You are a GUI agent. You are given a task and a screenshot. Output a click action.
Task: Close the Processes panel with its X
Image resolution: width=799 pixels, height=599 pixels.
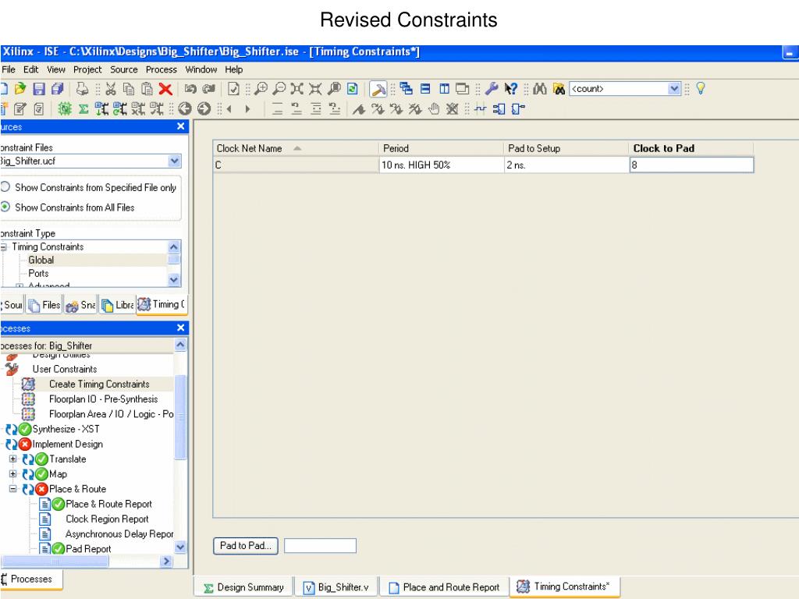tap(180, 328)
